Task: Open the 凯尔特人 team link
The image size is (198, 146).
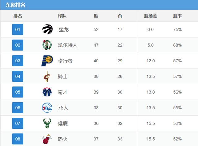Action: click(67, 45)
